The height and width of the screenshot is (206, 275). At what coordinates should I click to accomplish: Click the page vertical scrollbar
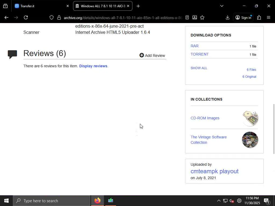274,129
